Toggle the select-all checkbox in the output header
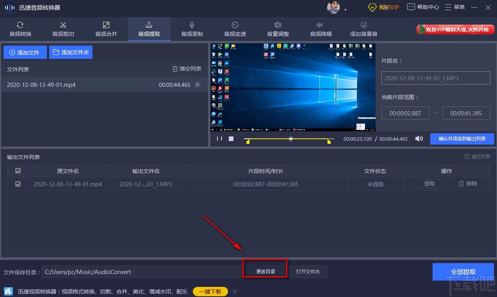Viewport: 497px width, 297px height. coord(18,171)
